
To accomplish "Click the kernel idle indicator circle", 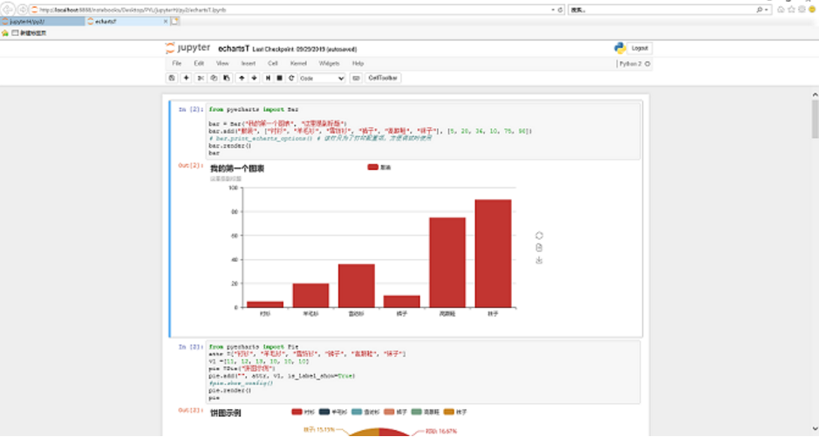I will tap(648, 64).
